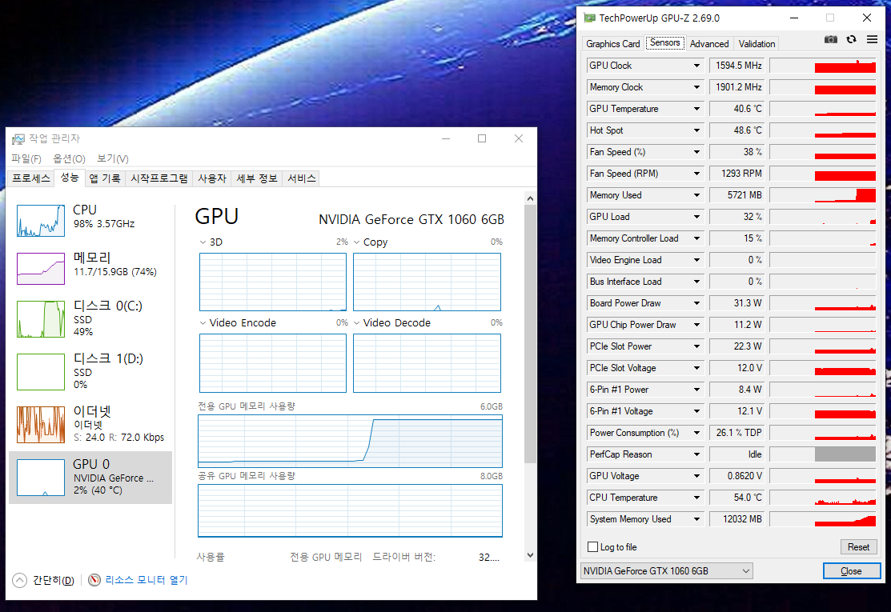Switch to the 시작프로그램 tab
This screenshot has width=891, height=612.
[x=159, y=178]
